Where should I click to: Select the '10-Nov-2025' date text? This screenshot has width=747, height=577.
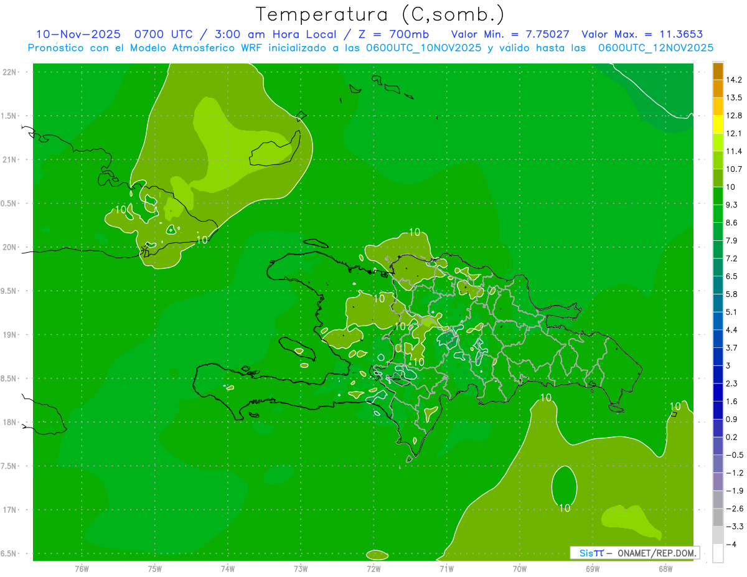78,34
